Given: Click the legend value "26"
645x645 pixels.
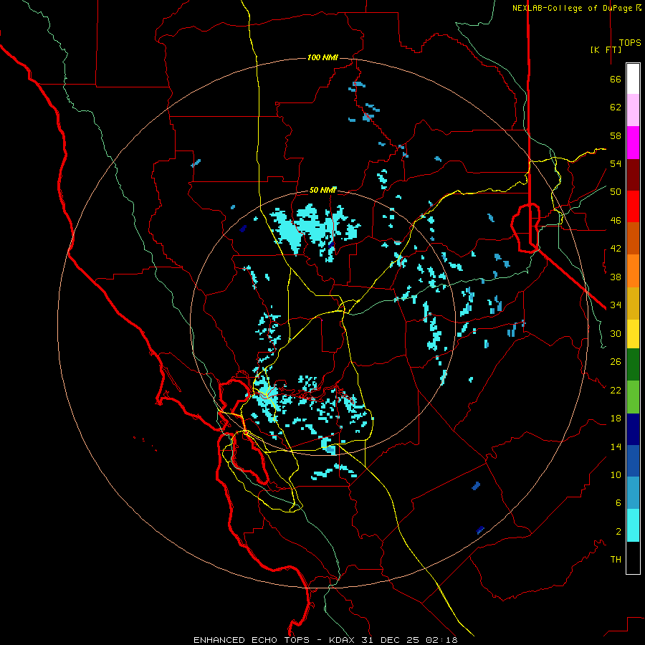Looking at the screenshot, I should (616, 362).
